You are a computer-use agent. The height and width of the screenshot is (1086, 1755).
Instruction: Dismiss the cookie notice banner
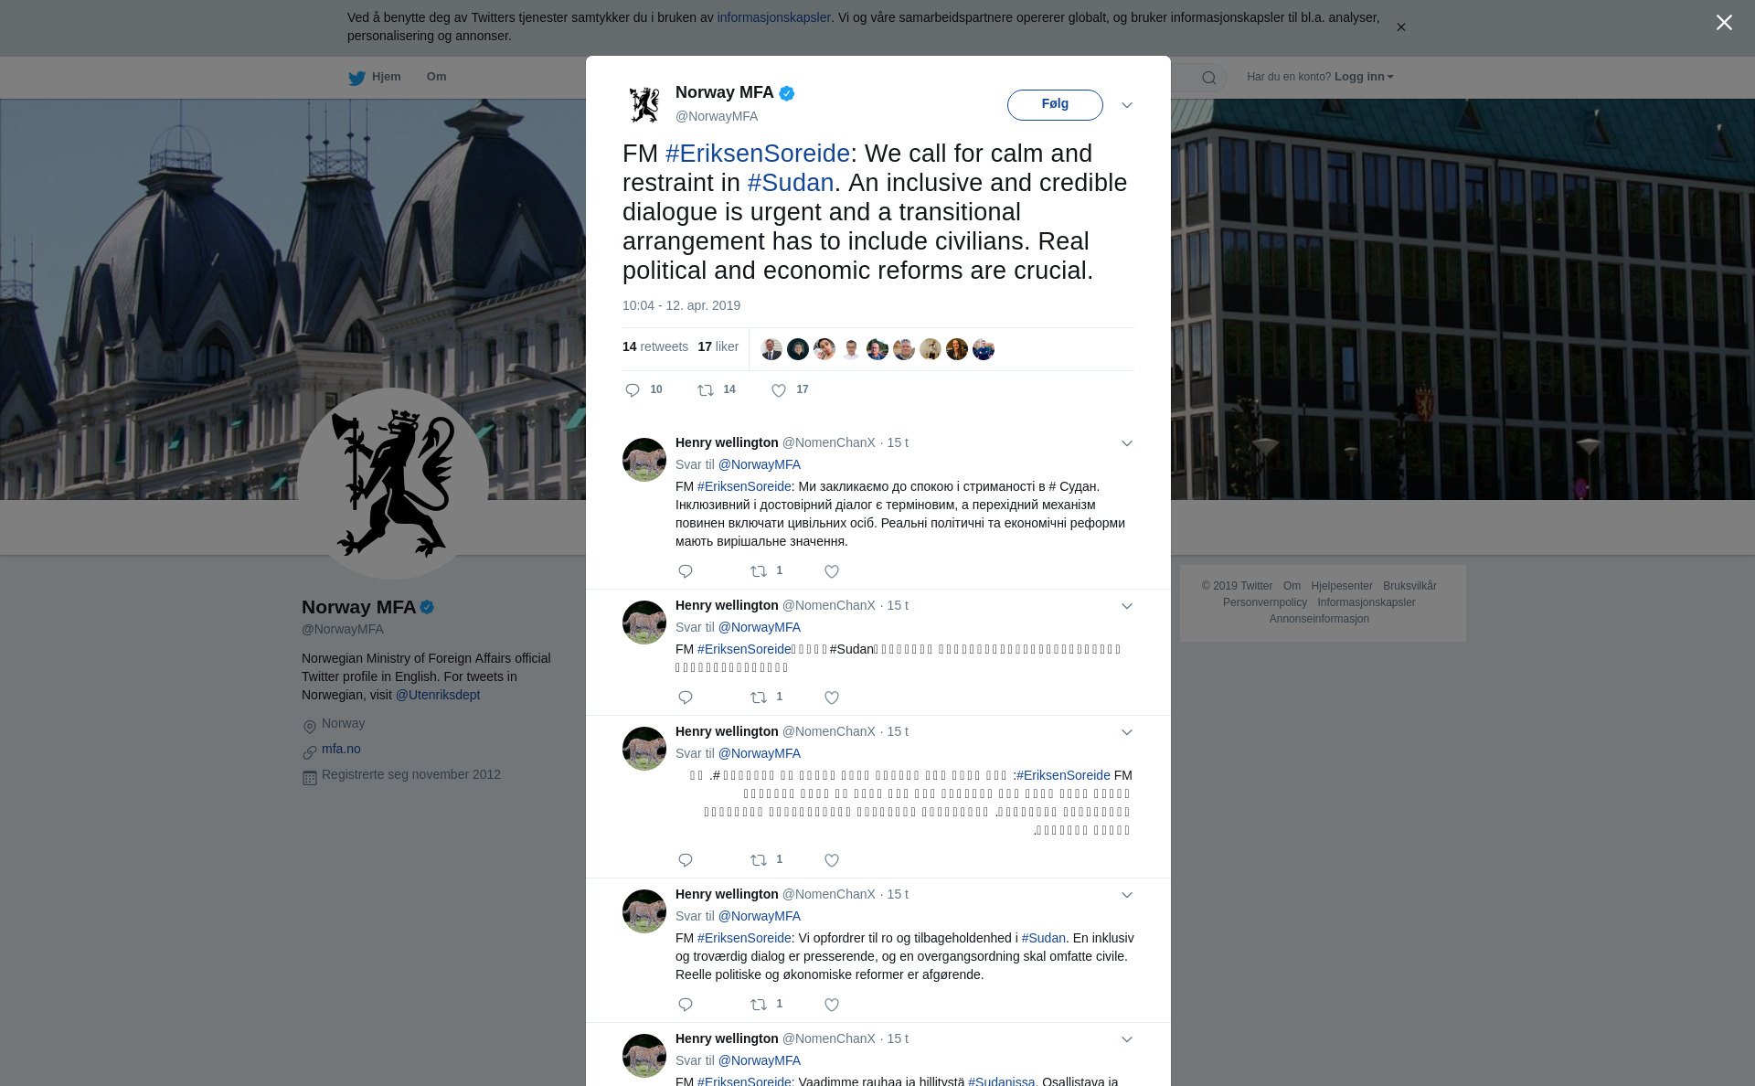[x=1400, y=27]
